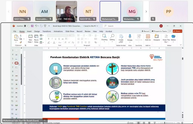Screen dimensions: 193x124
Task: Click the Record button
Action: 145,31
